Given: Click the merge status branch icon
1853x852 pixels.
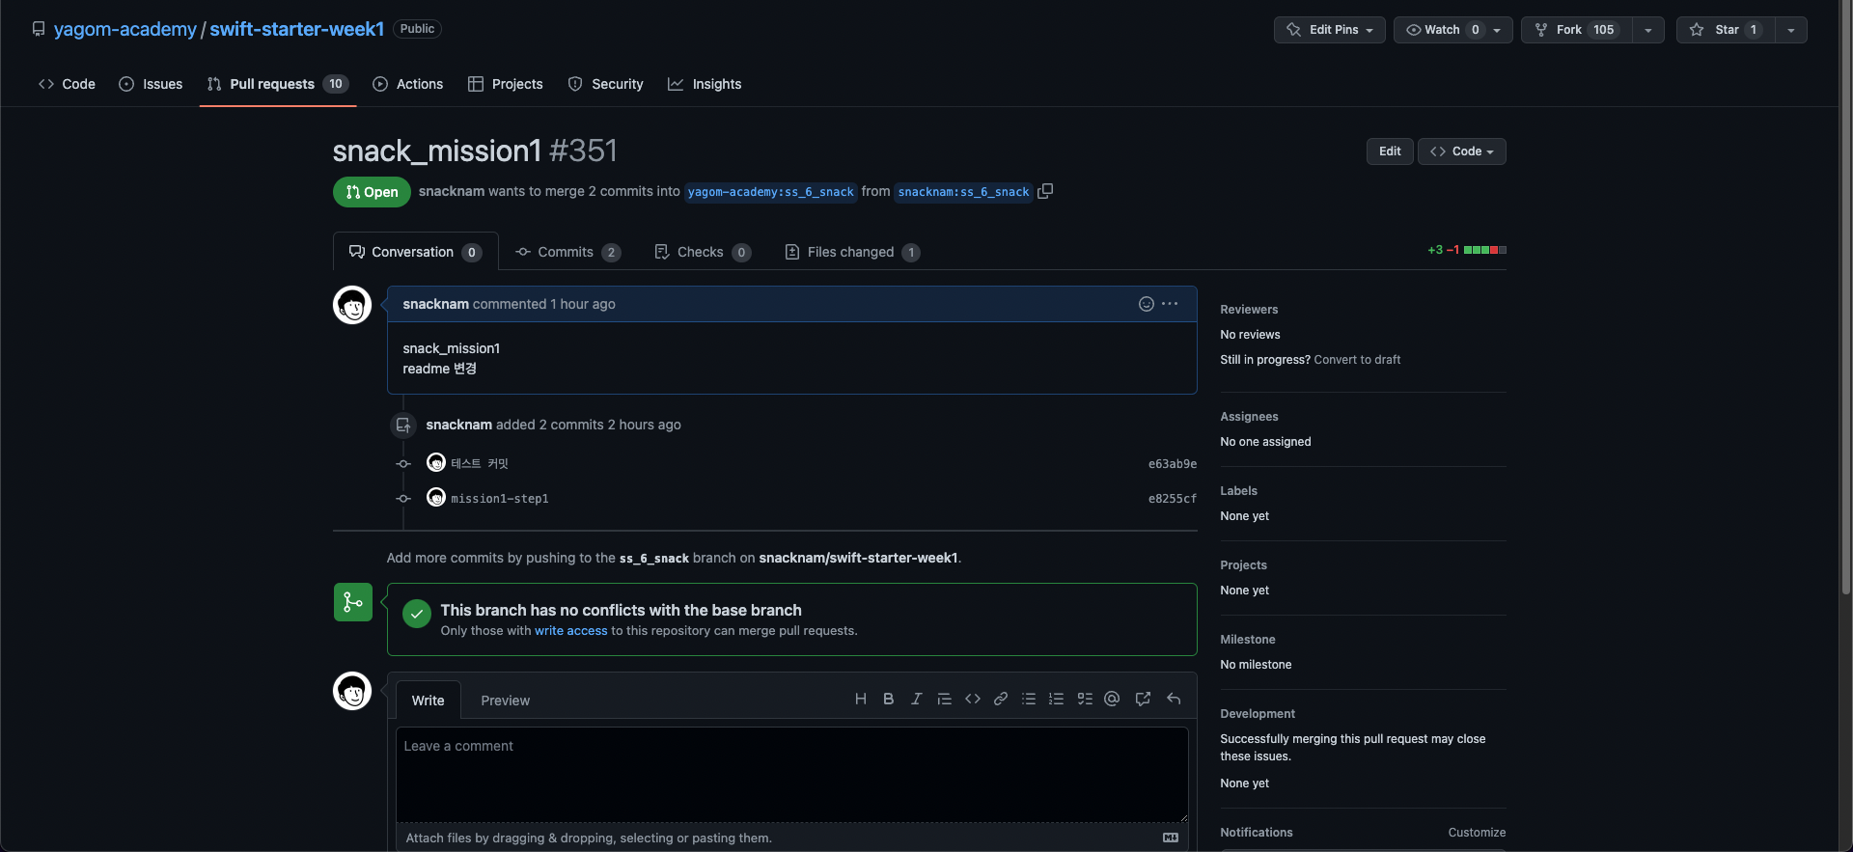Looking at the screenshot, I should pyautogui.click(x=353, y=602).
